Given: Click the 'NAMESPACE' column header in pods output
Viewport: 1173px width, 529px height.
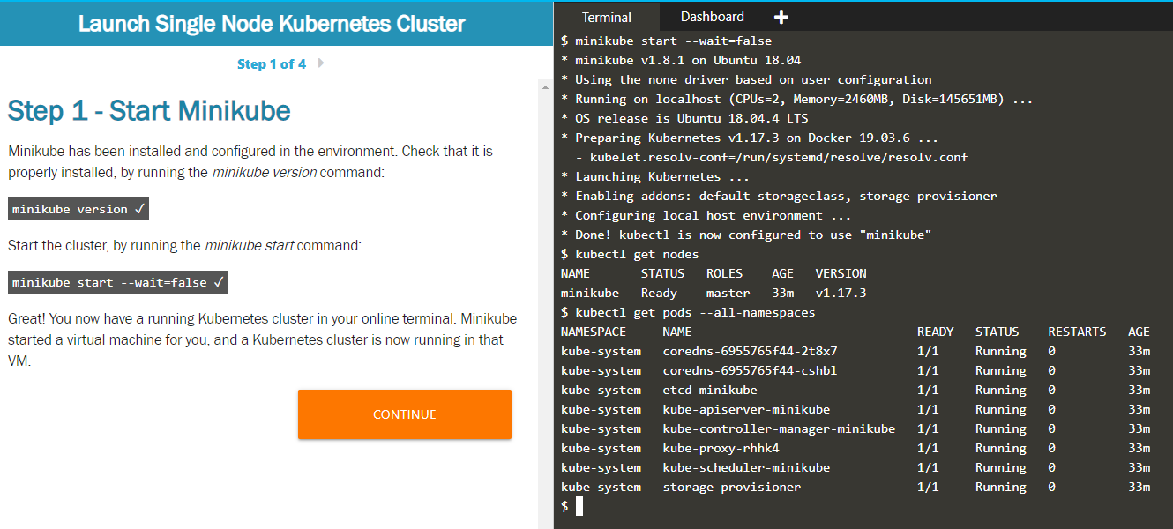Looking at the screenshot, I should 594,332.
